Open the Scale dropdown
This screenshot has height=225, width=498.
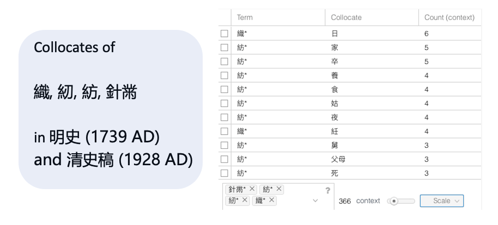[441, 201]
